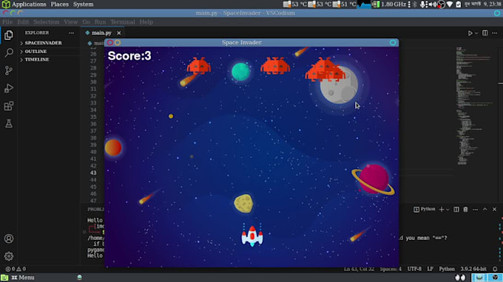
Task: Click the Bluetooth tray icon
Action: (414, 4)
